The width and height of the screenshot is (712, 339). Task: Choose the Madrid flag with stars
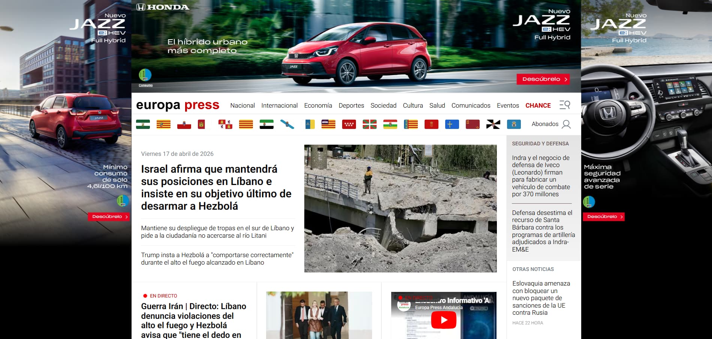tap(349, 124)
